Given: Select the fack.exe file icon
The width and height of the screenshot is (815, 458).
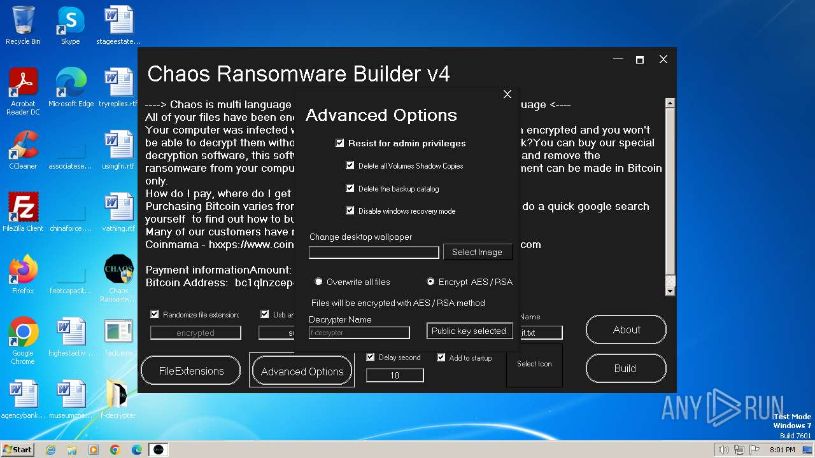Looking at the screenshot, I should click(x=118, y=337).
